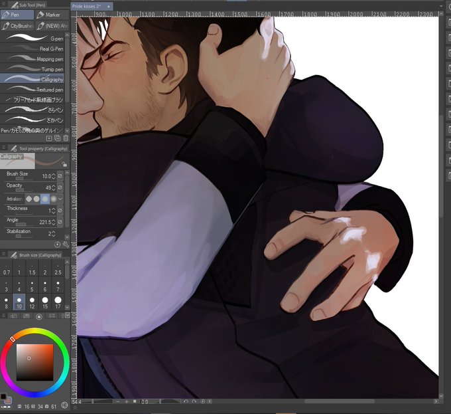Screen dimensions: 451x414
Task: Click the zoom out minus button
Action: [118, 401]
